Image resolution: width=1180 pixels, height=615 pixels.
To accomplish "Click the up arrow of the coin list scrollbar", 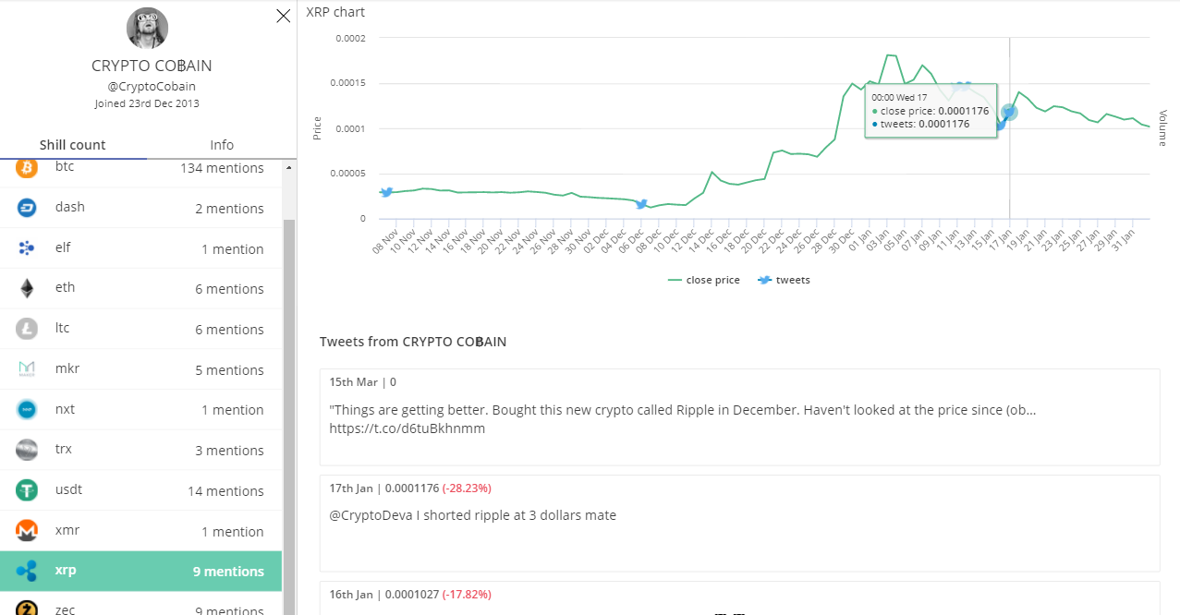I will coord(289,168).
